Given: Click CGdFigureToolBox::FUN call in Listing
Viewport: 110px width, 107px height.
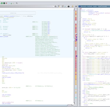Looking at the screenshot, I should [x=13, y=73].
